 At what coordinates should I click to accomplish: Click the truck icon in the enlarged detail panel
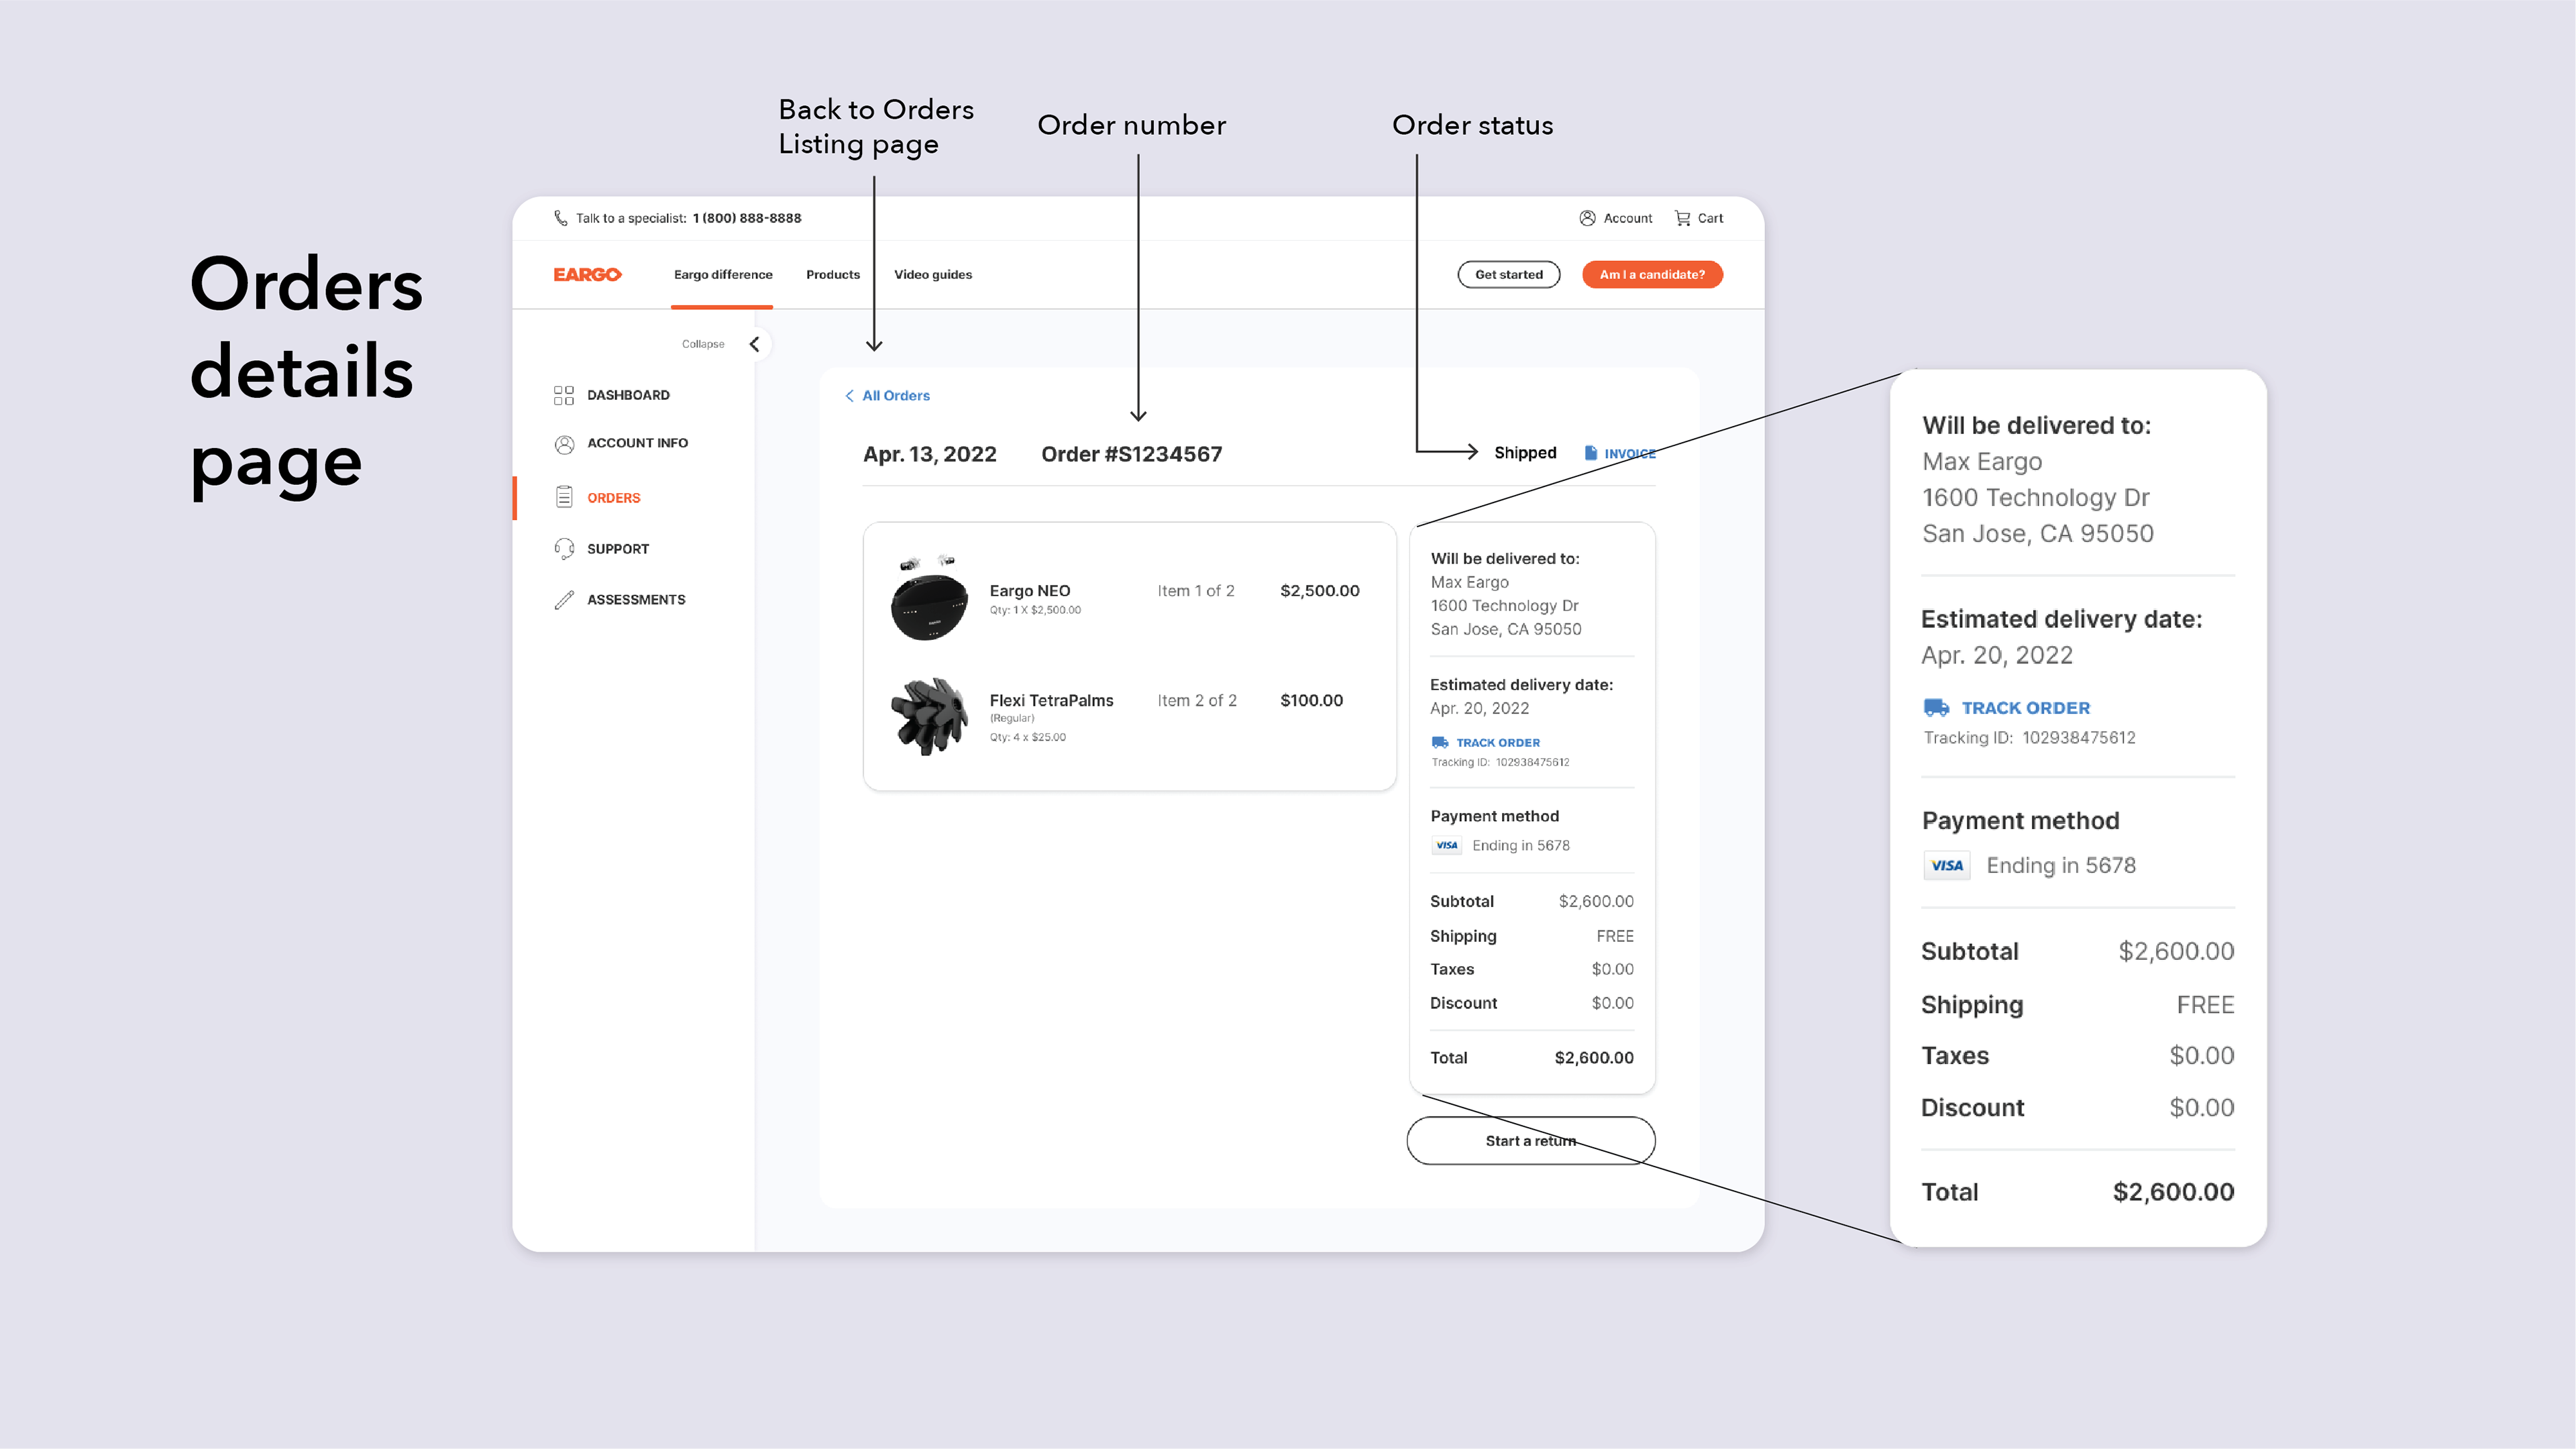(x=1937, y=707)
